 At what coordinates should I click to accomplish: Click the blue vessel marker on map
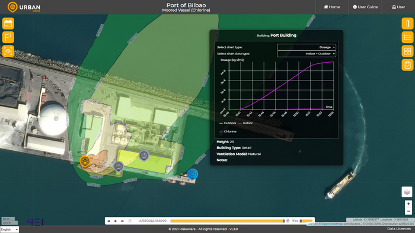click(x=193, y=174)
